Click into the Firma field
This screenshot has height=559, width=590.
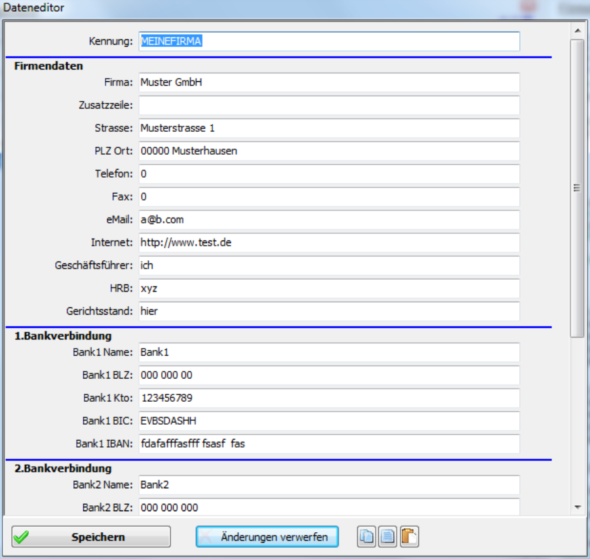tap(329, 83)
